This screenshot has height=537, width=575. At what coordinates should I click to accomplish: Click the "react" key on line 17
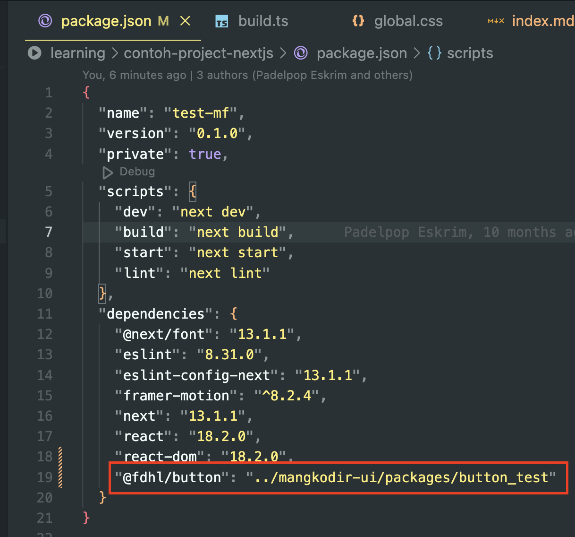[143, 436]
